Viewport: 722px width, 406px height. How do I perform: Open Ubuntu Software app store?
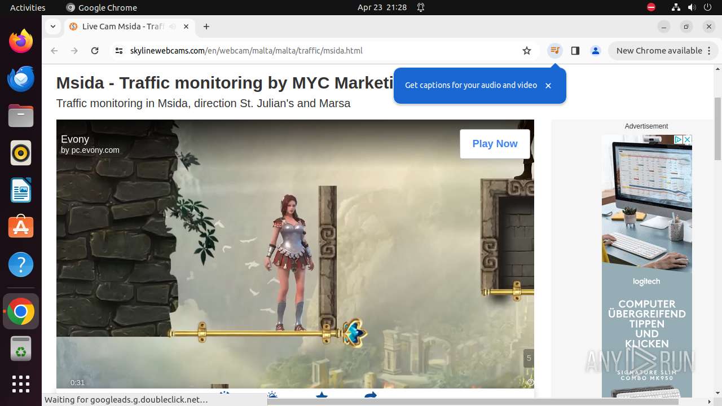[x=21, y=227]
